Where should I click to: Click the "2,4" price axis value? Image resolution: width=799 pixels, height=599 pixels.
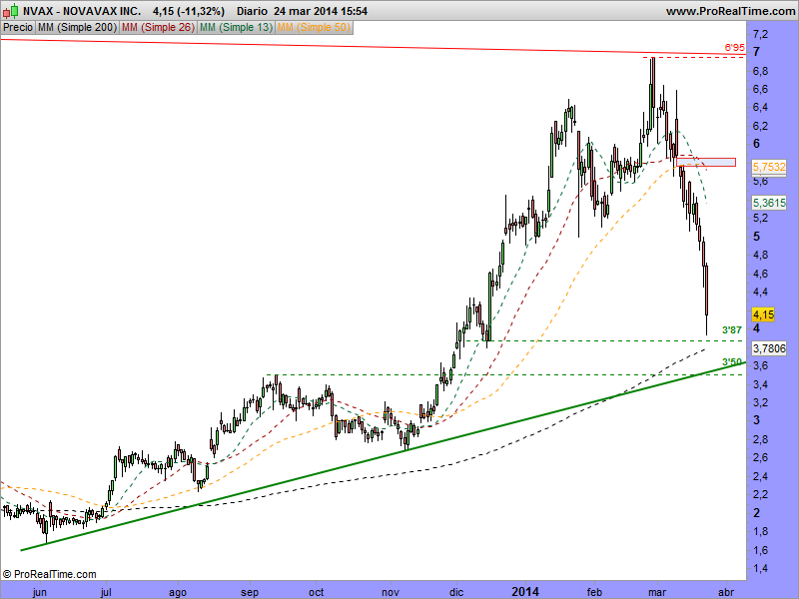pyautogui.click(x=761, y=477)
